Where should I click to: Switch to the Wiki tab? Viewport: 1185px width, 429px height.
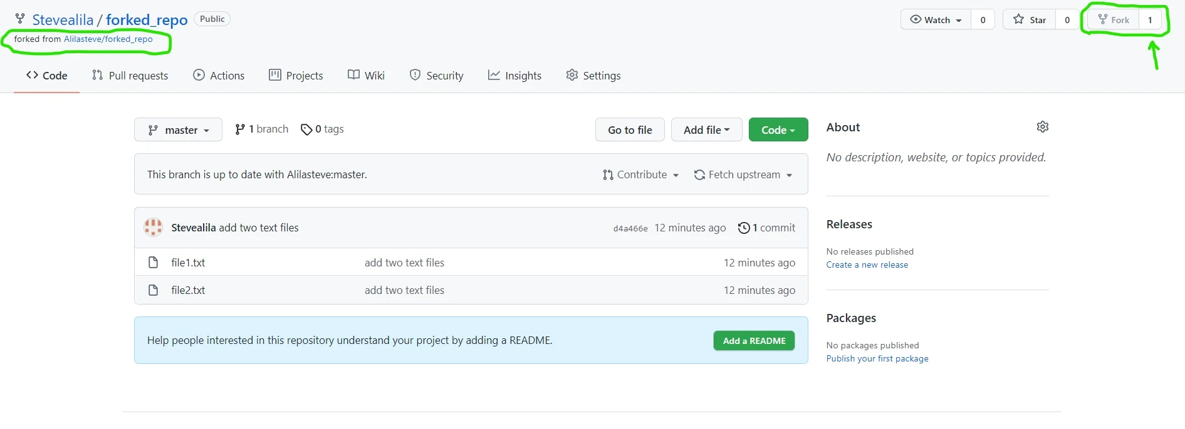point(366,76)
